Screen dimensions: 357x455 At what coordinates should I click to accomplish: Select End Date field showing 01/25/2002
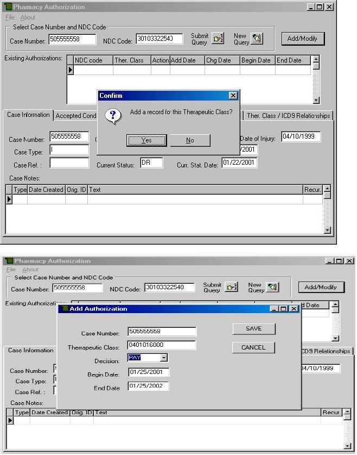(x=149, y=386)
